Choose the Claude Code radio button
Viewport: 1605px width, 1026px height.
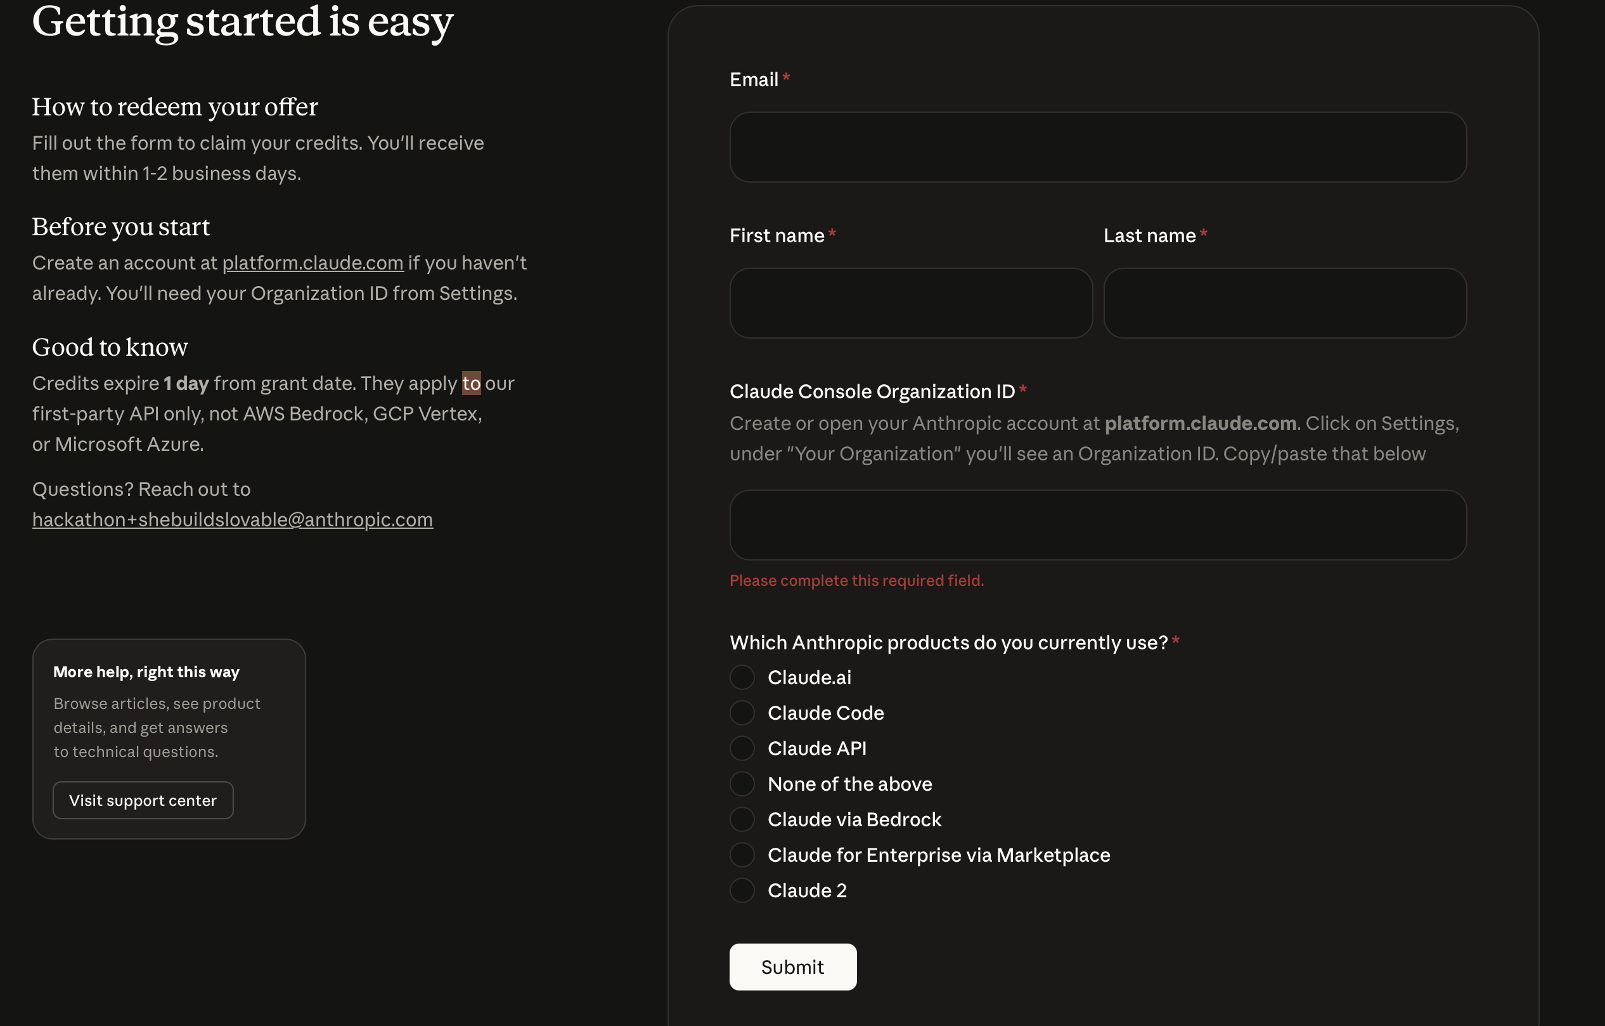[742, 713]
